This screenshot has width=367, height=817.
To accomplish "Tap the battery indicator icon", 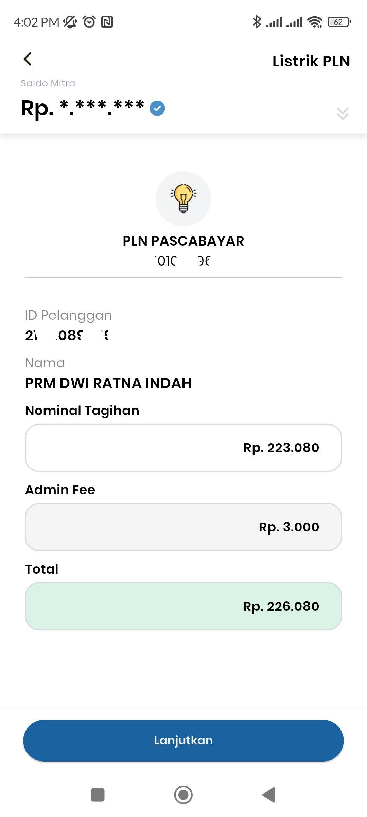I will (x=339, y=22).
